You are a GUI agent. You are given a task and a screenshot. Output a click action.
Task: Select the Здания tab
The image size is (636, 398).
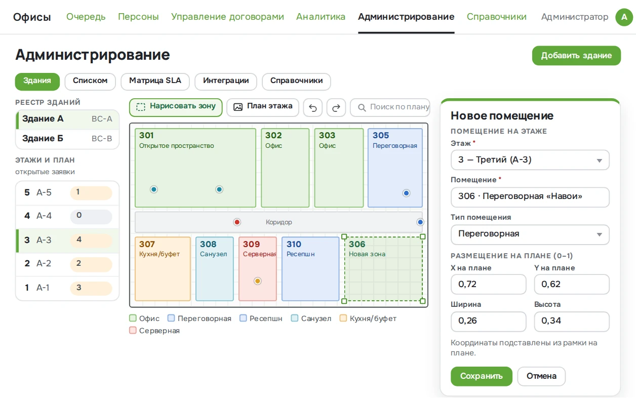[37, 81]
